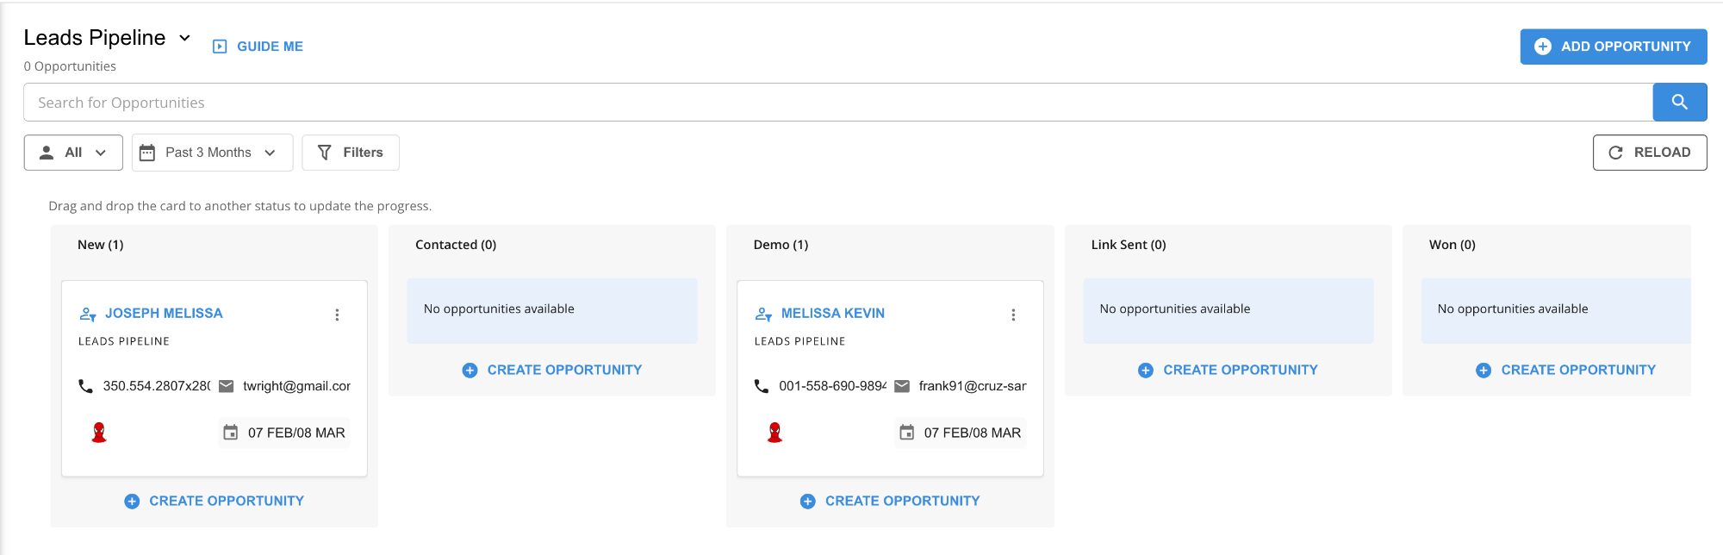Open three-dot menu on Joseph Melissa card
Image resolution: width=1723 pixels, height=555 pixels.
click(x=337, y=315)
